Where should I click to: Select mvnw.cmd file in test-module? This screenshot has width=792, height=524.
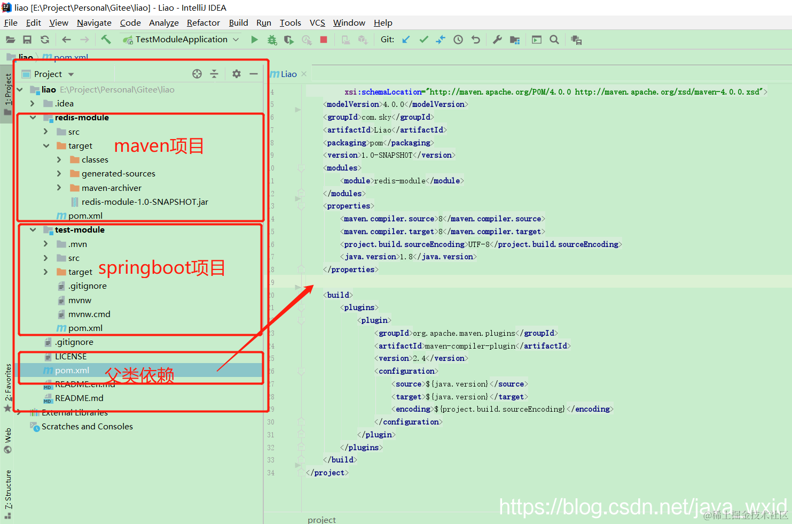coord(89,314)
